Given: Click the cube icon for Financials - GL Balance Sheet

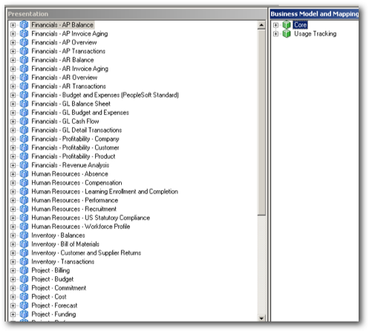Looking at the screenshot, I should pos(24,104).
